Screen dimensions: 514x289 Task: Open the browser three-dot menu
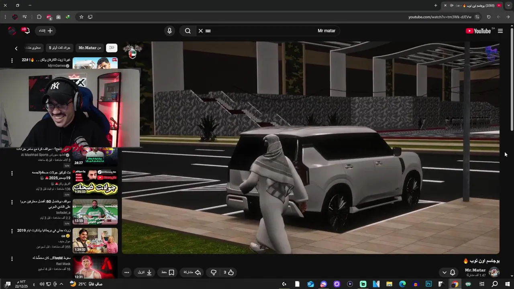(5, 17)
